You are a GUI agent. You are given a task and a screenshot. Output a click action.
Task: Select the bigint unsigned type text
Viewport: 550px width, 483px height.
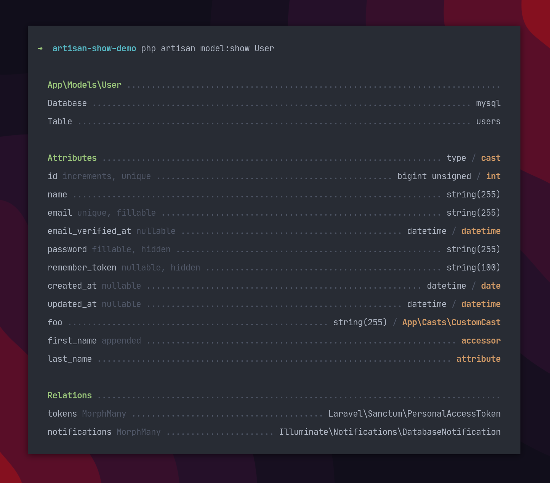435,176
